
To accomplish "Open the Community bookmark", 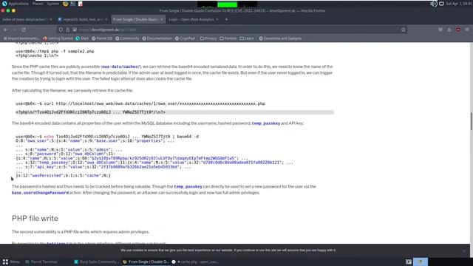I will 127,38.
